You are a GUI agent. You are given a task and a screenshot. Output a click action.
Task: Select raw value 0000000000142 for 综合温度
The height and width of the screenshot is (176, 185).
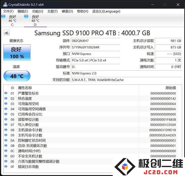163,99
